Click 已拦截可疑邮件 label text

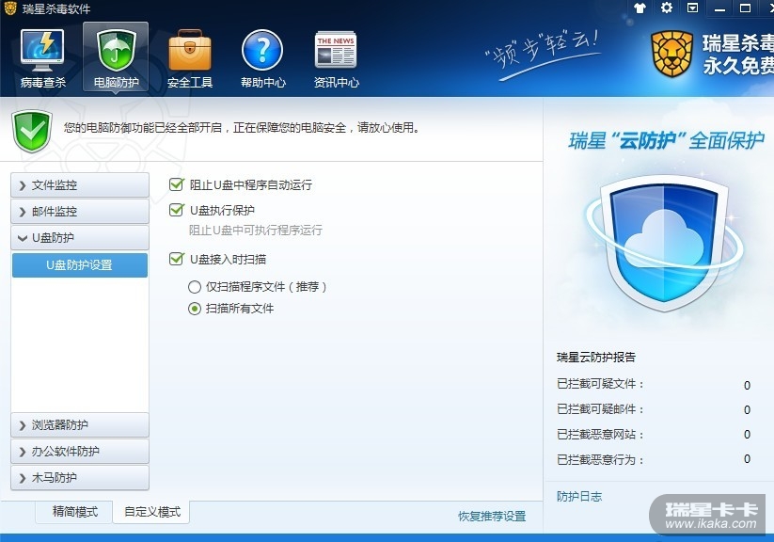(600, 409)
